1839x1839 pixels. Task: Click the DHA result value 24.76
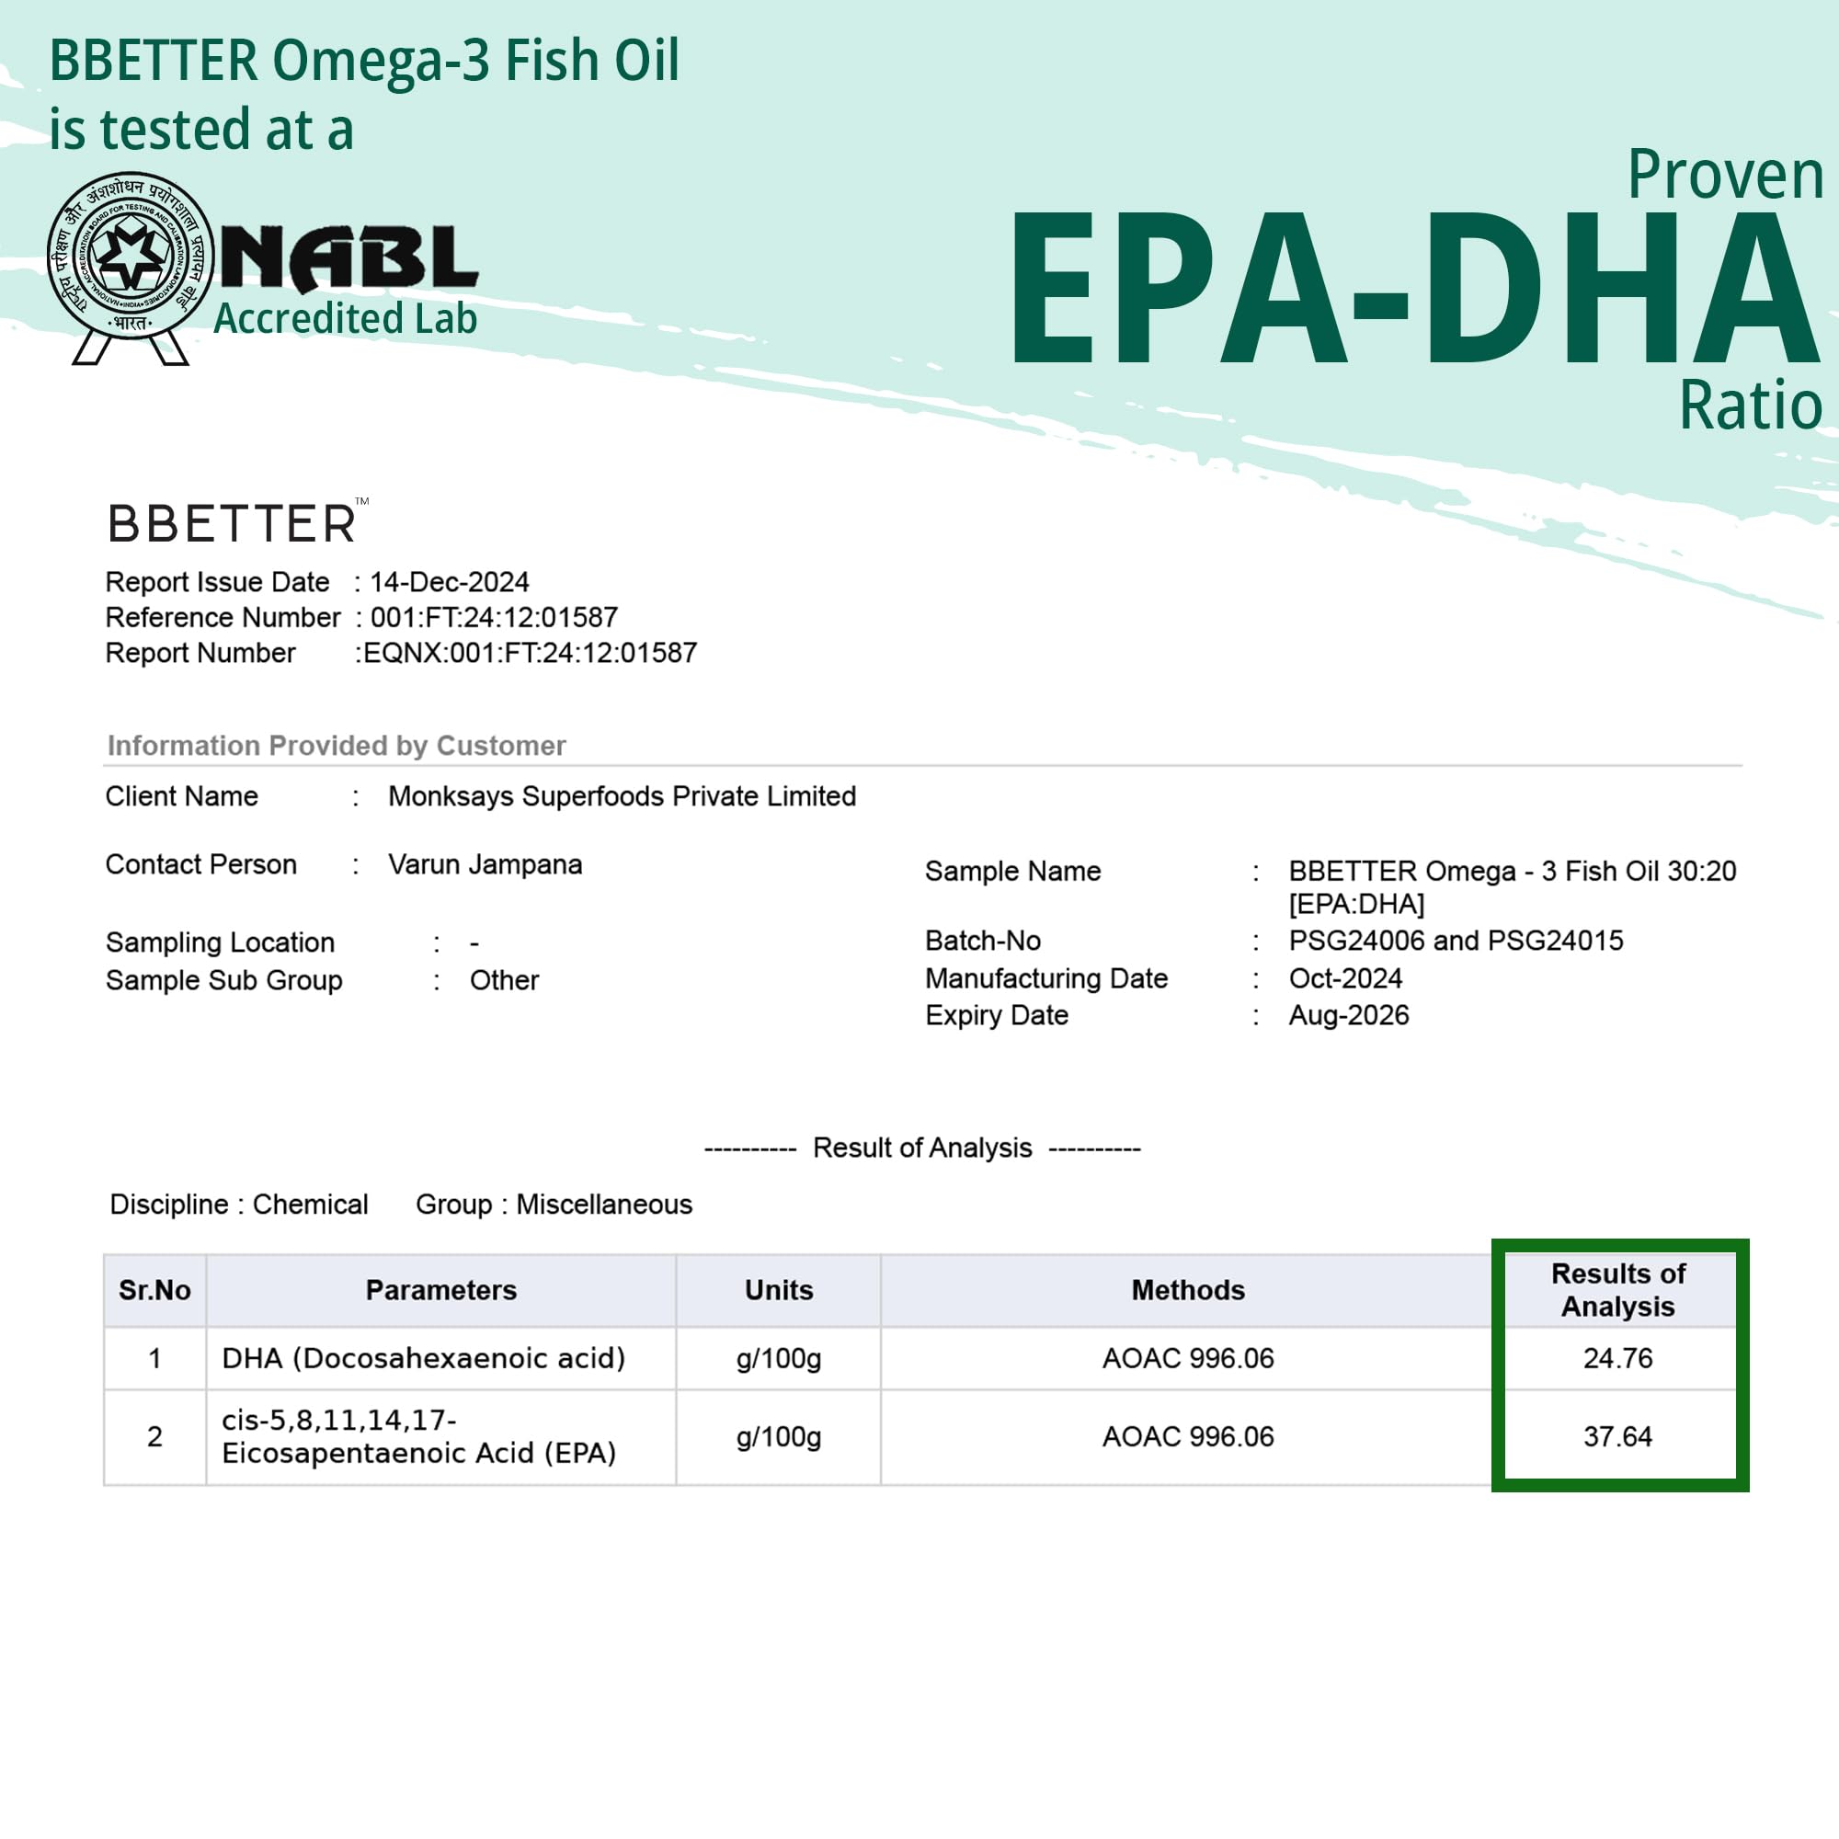[x=1617, y=1358]
